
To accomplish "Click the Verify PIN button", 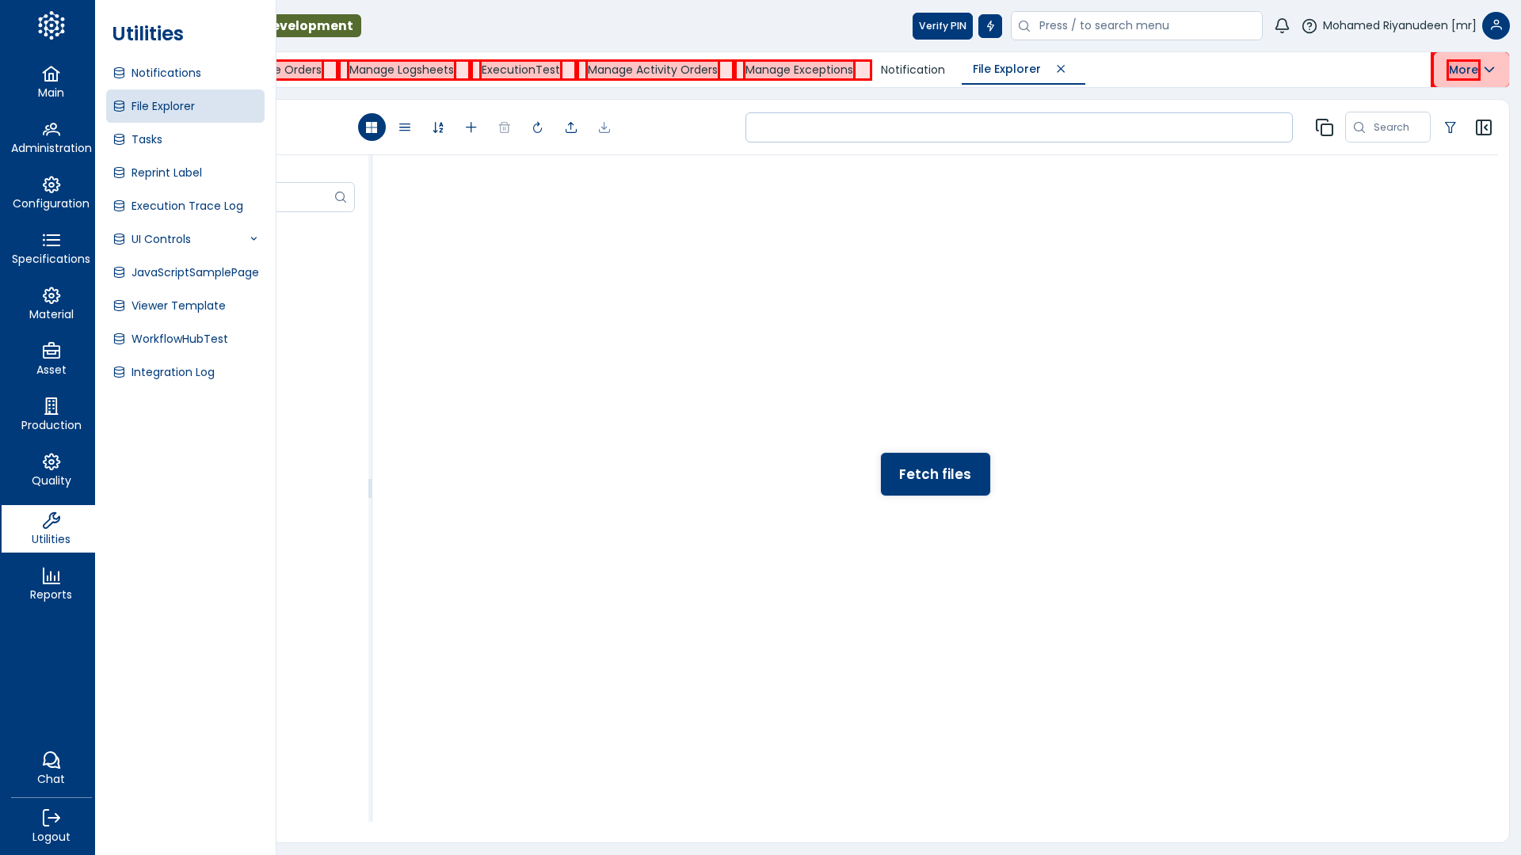I will pos(942,26).
